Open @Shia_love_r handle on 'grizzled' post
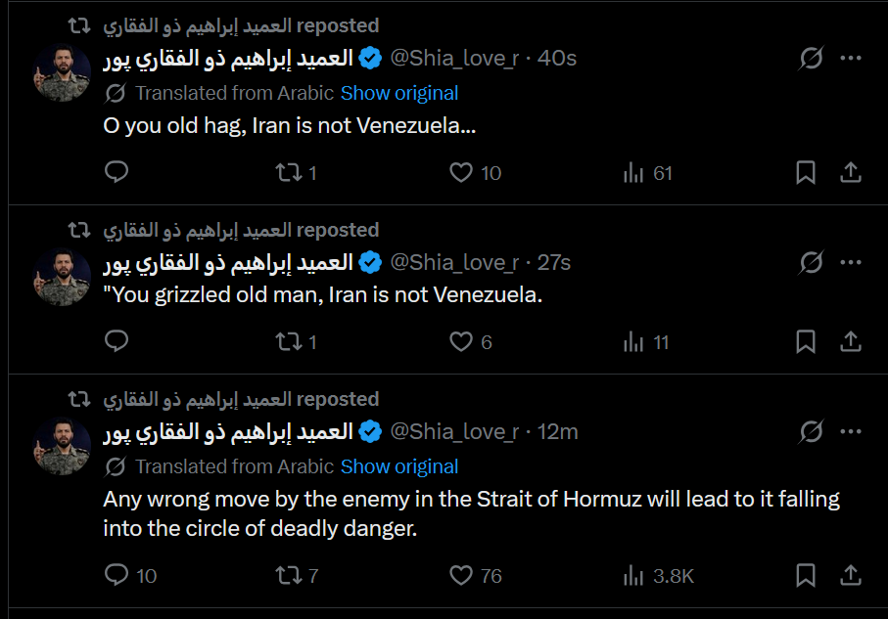Screen dimensions: 888x619 454,262
